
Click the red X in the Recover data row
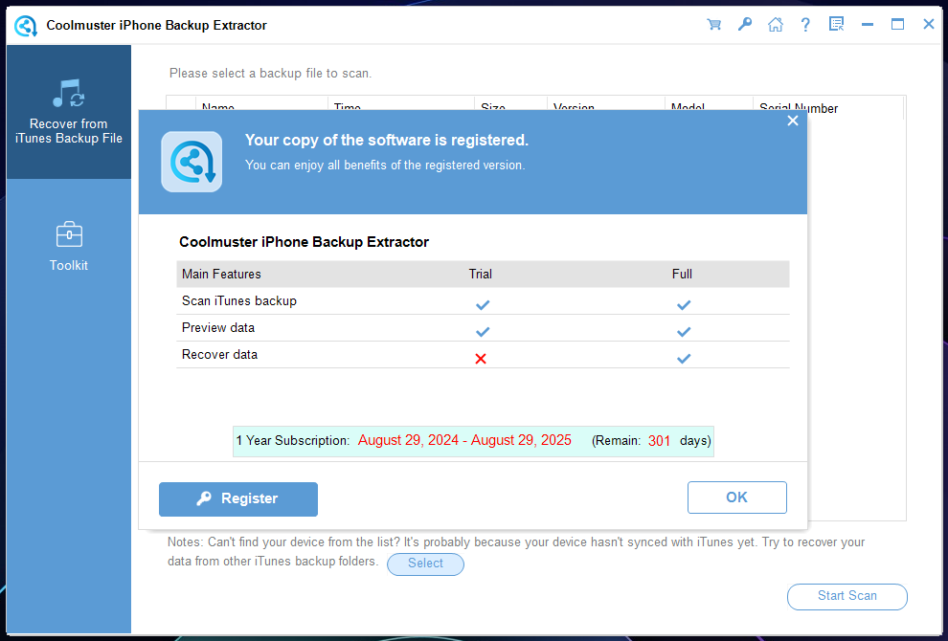481,359
